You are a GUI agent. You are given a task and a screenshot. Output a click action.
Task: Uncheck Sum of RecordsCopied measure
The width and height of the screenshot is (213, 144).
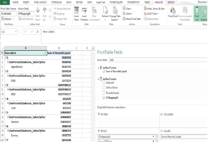104,71
